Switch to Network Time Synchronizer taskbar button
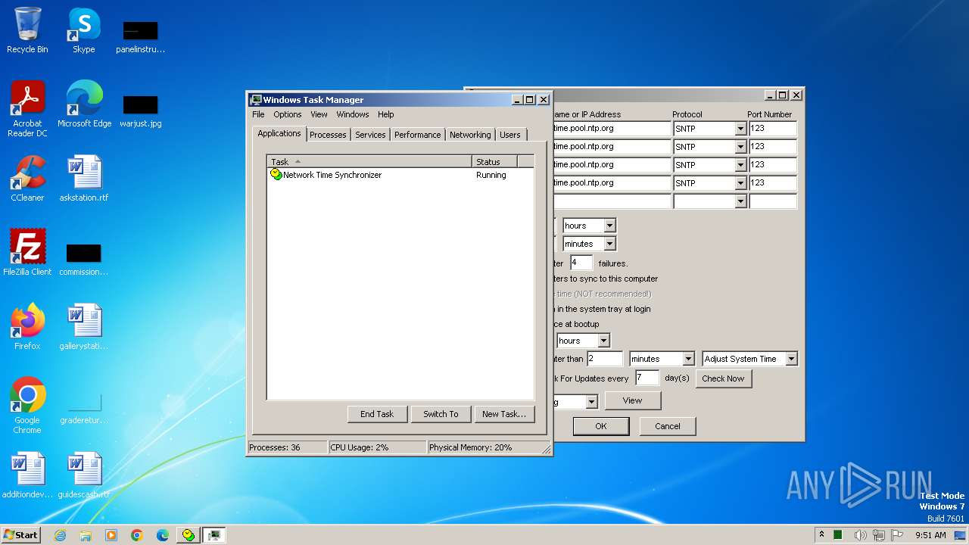 point(189,535)
